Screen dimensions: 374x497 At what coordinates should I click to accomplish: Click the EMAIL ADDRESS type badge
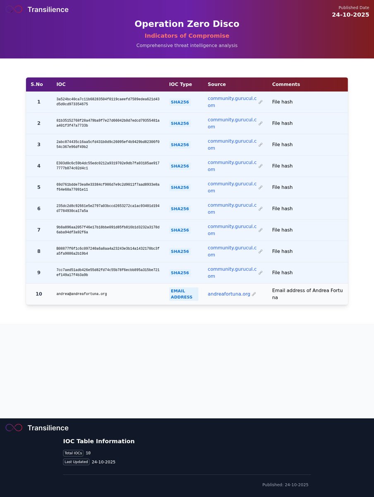click(x=184, y=294)
